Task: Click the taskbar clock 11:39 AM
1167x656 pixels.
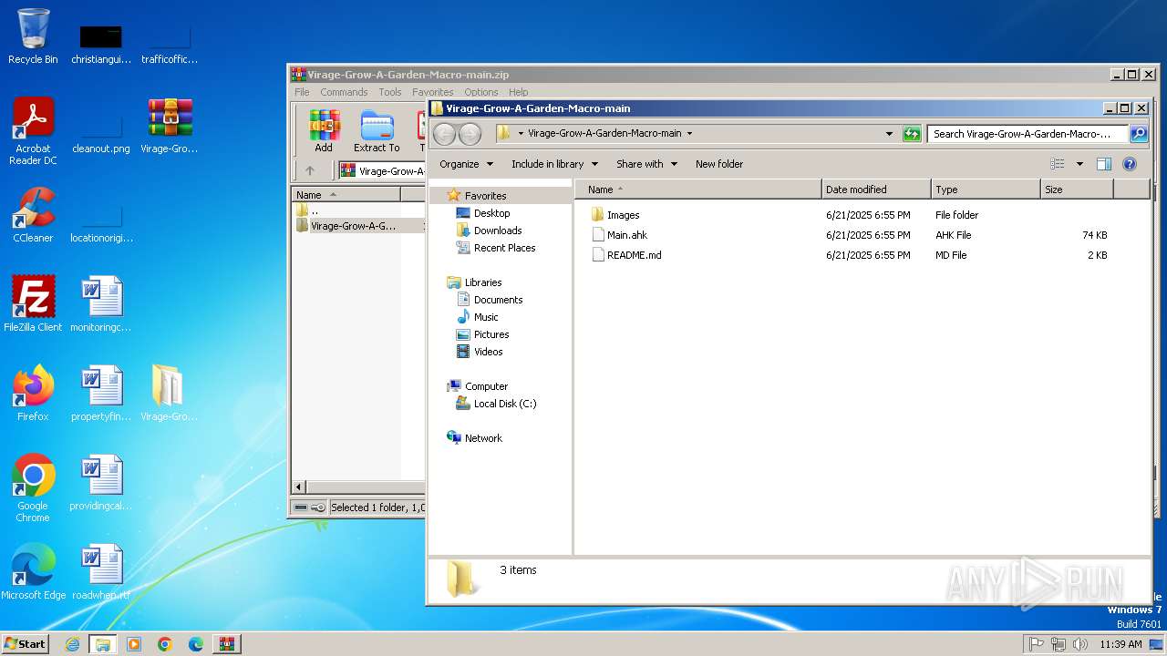Action: pyautogui.click(x=1121, y=644)
